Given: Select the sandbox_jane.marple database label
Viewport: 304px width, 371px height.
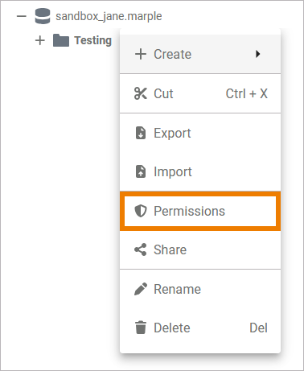Looking at the screenshot, I should click(x=109, y=16).
